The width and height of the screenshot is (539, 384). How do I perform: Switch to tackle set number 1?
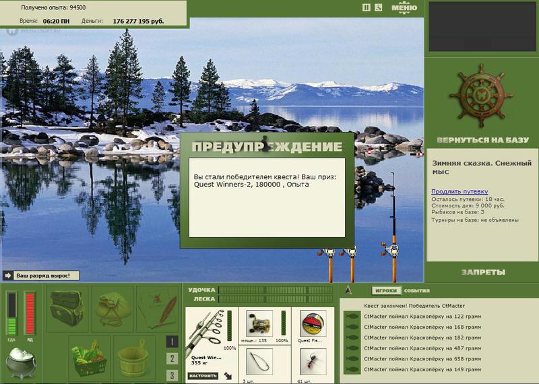pyautogui.click(x=172, y=342)
